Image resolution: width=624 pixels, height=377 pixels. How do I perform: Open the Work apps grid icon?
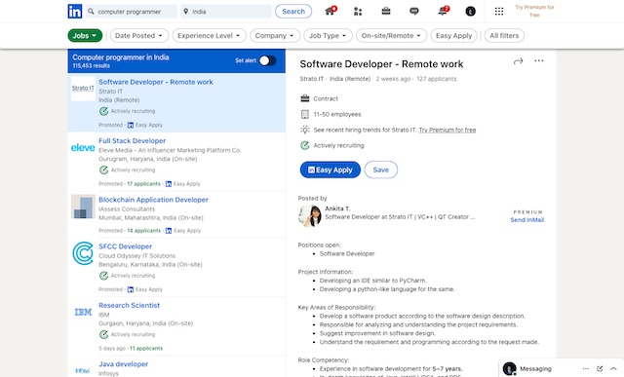tap(499, 11)
